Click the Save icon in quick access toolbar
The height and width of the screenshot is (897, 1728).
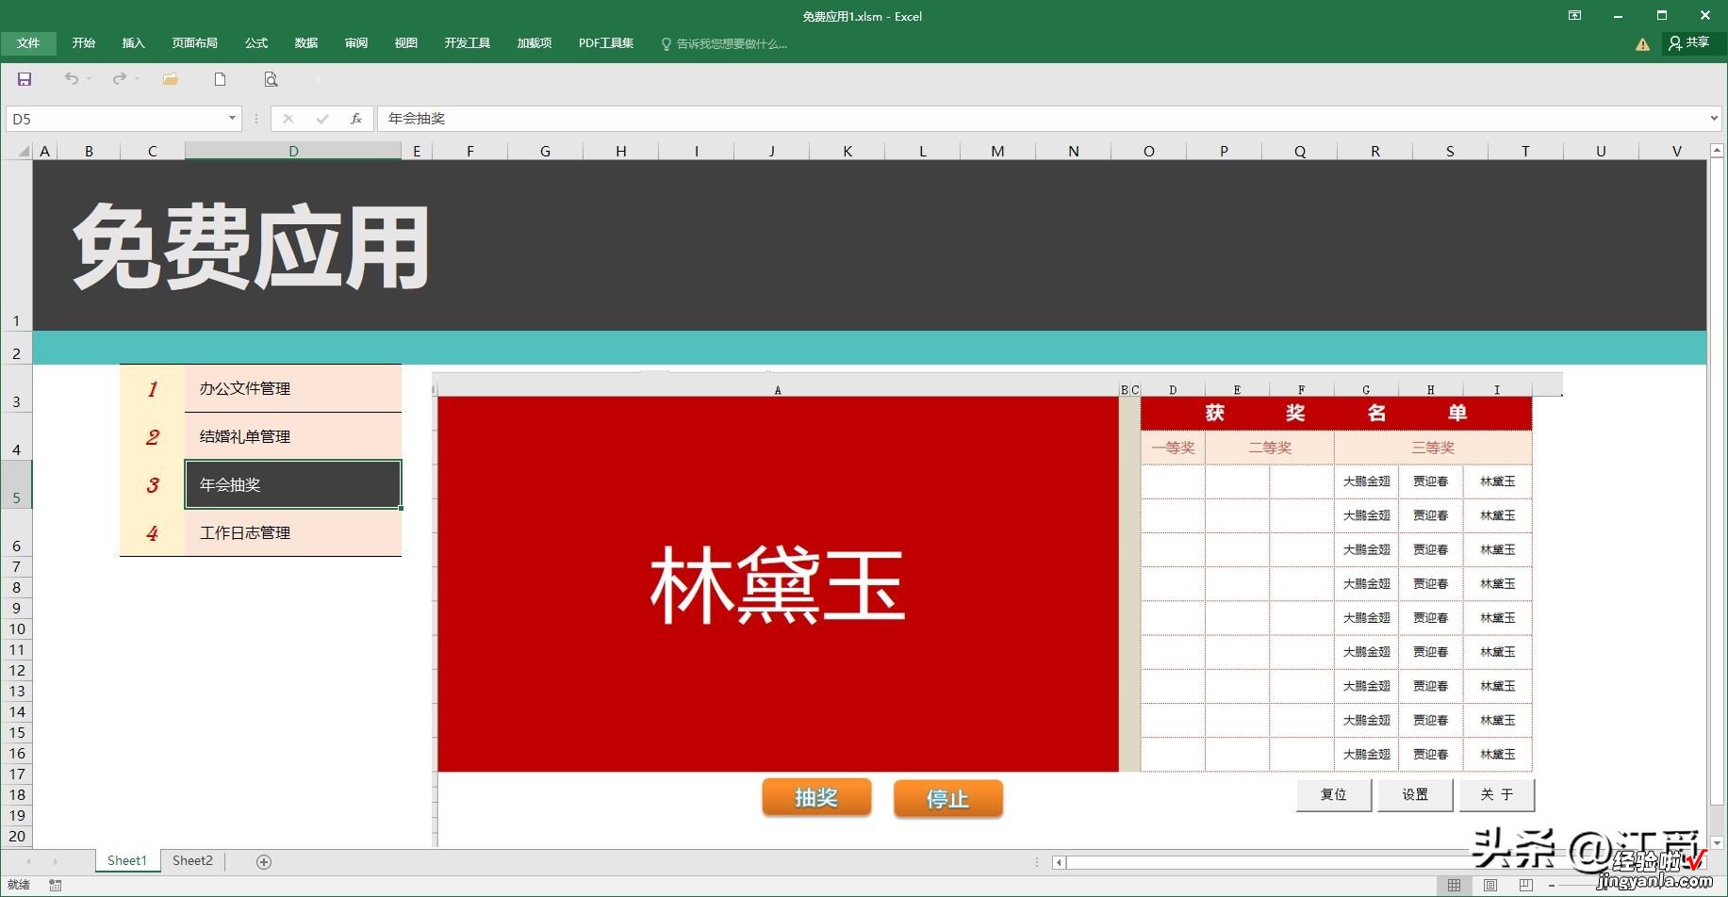click(25, 79)
